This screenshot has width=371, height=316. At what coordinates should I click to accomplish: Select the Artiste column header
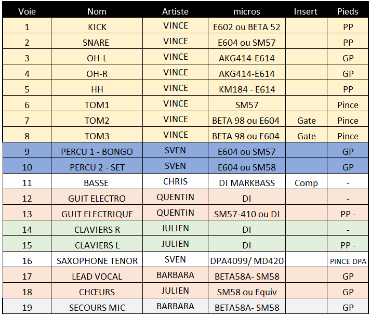(x=175, y=11)
